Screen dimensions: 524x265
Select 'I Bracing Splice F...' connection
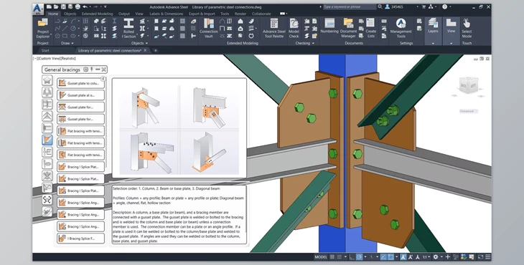click(80, 238)
